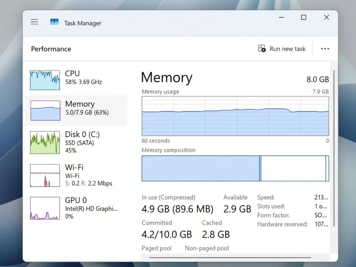Click the 'Memory composition' heading

tap(168, 150)
